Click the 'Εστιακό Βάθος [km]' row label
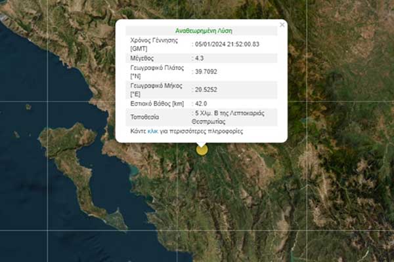Viewport: 394px width, 262px height. 155,103
